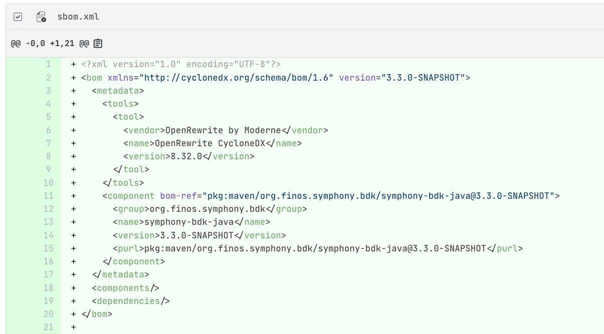Screen dimensions: 604x334
Task: Click the XML declaration on line 1
Action: (181, 65)
